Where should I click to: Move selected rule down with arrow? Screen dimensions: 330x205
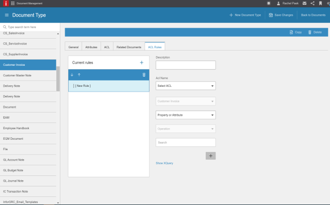point(72,75)
